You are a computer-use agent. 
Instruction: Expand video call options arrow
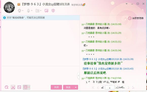point(23,11)
